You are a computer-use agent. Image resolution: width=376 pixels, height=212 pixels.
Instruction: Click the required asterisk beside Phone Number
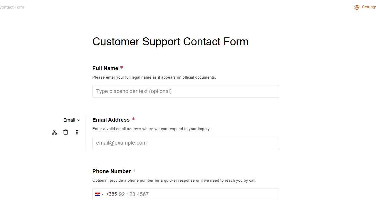(x=134, y=171)
